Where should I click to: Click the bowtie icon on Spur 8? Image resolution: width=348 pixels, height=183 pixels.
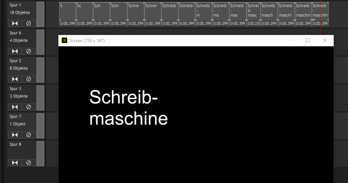[15, 163]
